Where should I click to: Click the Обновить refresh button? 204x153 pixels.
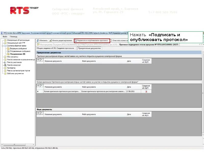tap(42, 41)
